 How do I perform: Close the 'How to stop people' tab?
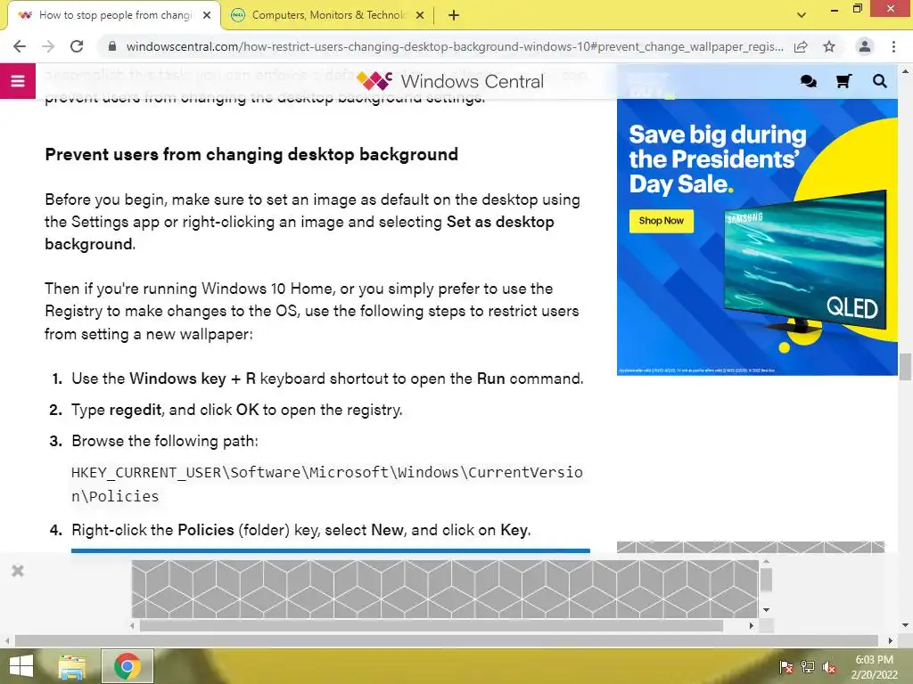point(207,15)
